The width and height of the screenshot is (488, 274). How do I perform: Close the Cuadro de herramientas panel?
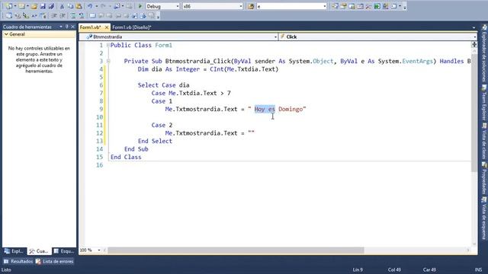coord(73,27)
